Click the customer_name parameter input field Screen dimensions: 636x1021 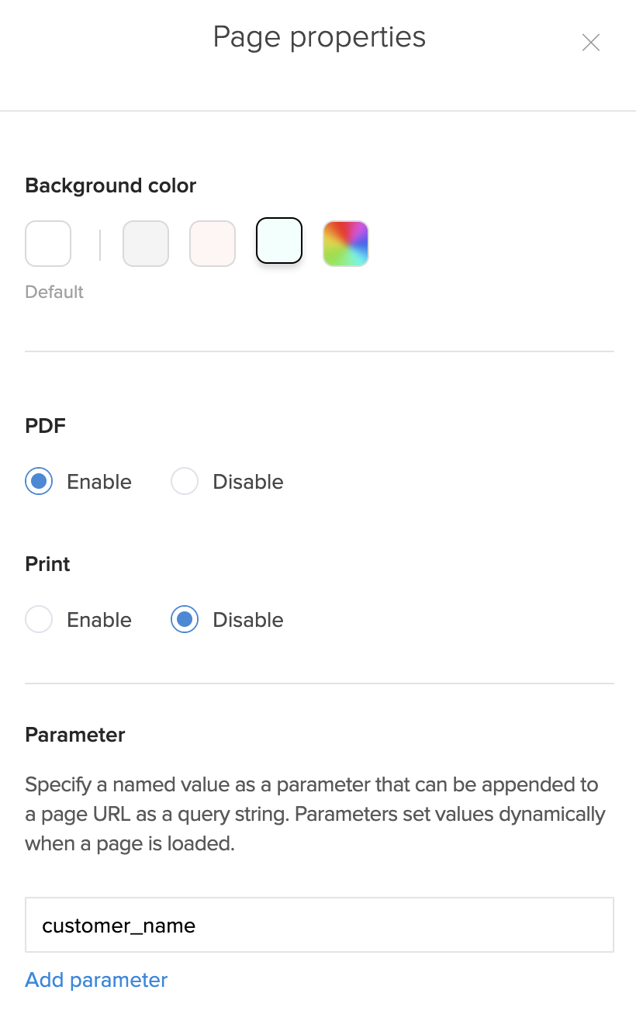[x=320, y=925]
